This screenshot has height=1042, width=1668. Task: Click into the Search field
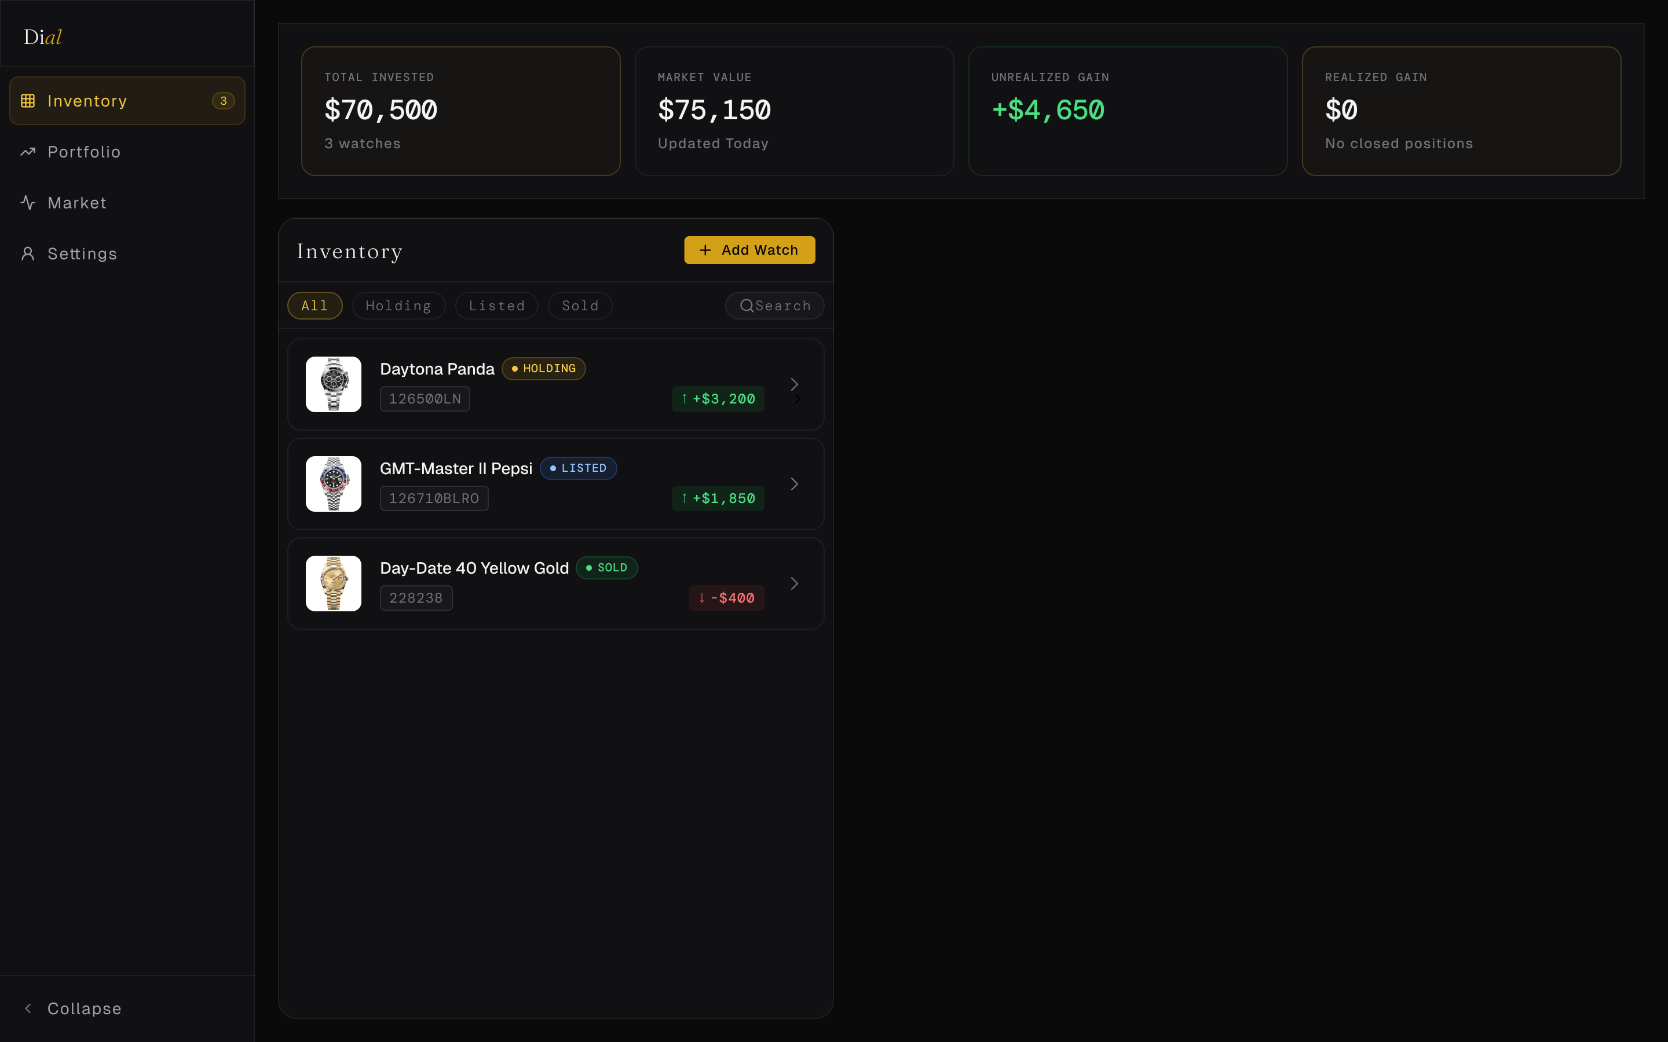click(x=775, y=305)
